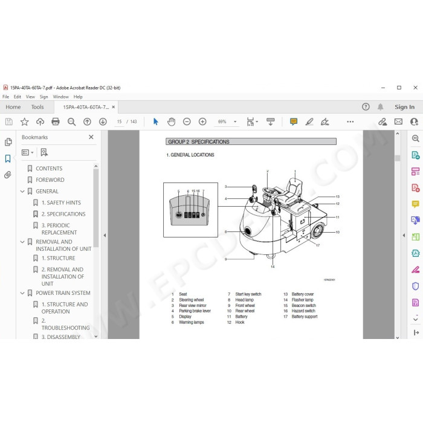Viewport: 423px width, 423px height.
Task: Zoom in with plus icon
Action: click(202, 121)
